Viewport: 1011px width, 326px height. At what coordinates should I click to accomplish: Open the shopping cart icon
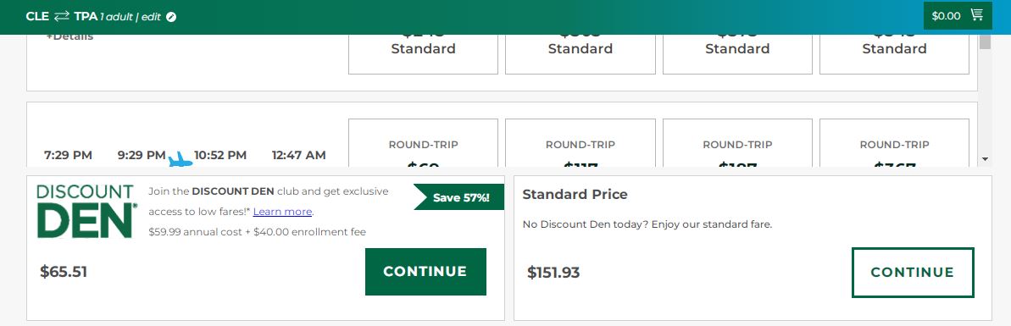coord(976,15)
